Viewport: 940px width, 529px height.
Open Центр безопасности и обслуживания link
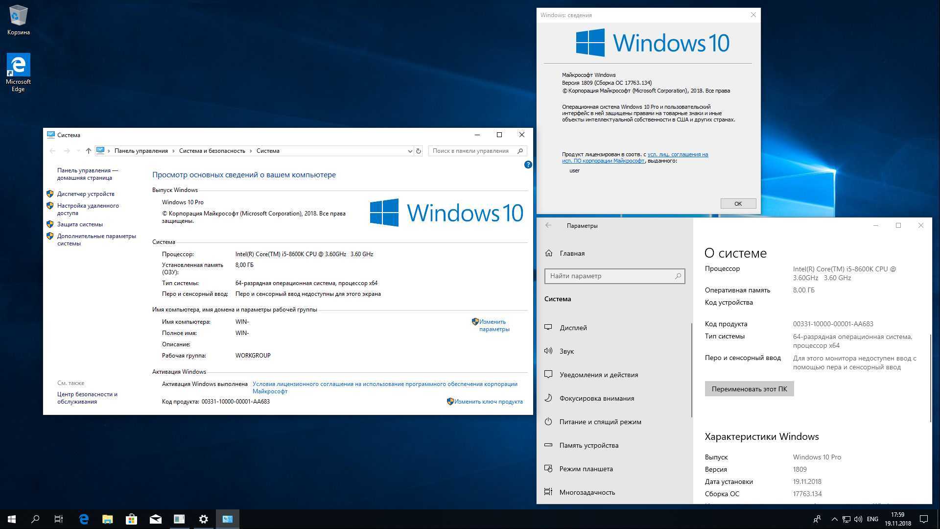tap(87, 398)
